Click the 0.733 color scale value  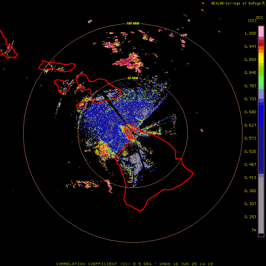(250, 99)
